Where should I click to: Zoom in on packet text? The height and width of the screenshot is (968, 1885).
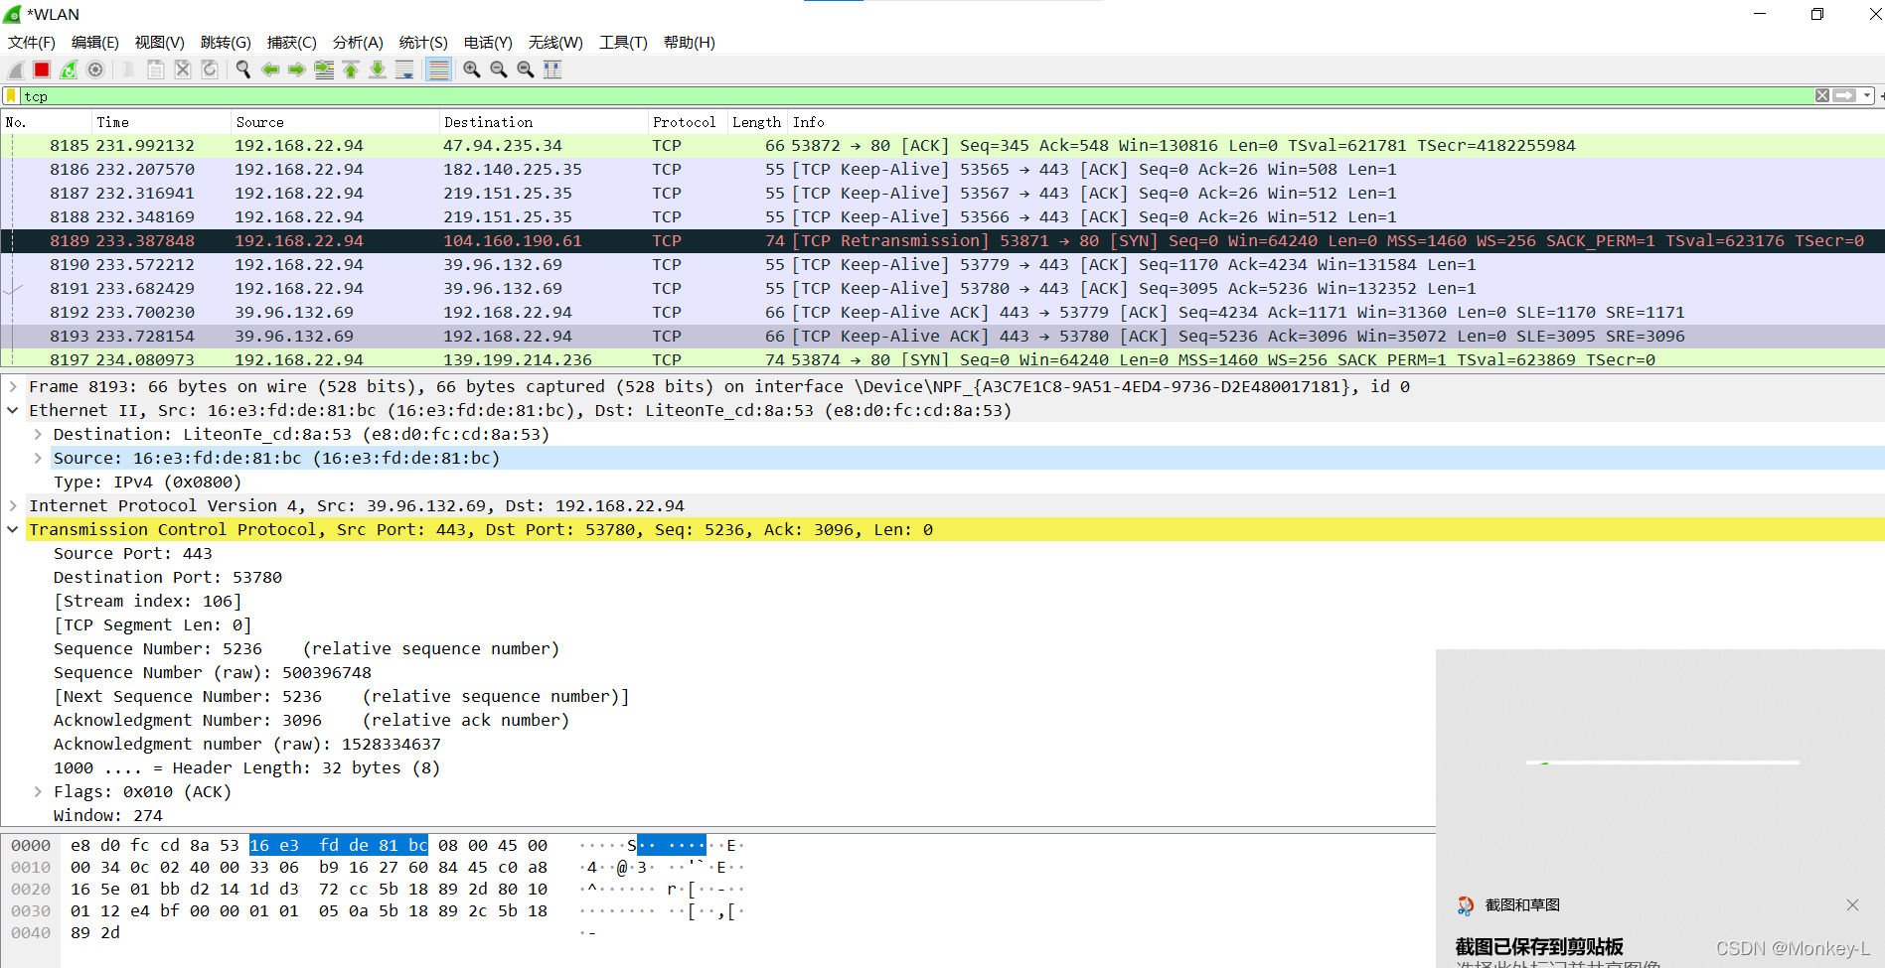[x=472, y=69]
